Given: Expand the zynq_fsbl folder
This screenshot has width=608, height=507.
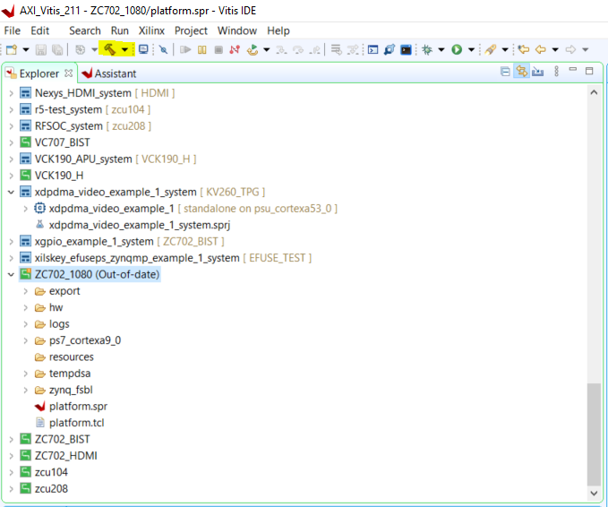Looking at the screenshot, I should pyautogui.click(x=26, y=390).
